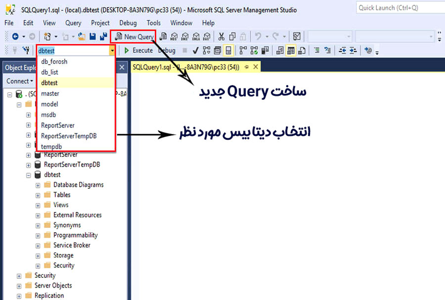Open the Window menu

(181, 23)
